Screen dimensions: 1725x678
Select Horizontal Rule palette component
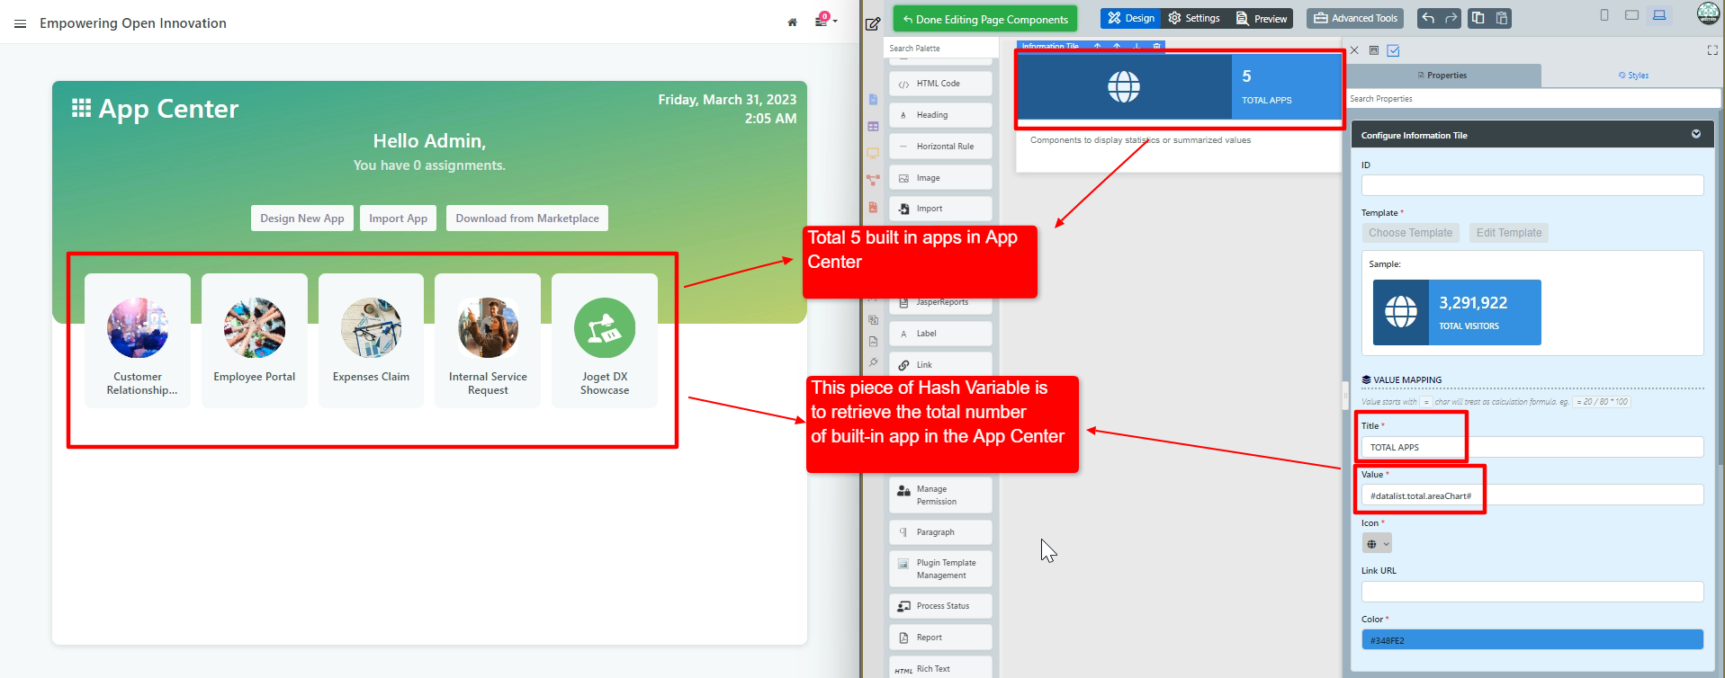point(940,147)
